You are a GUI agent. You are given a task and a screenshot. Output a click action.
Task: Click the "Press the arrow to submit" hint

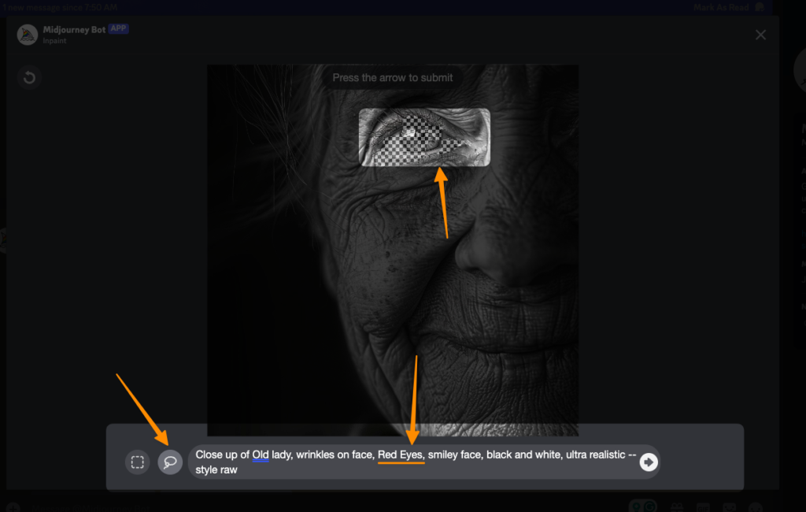tap(392, 78)
